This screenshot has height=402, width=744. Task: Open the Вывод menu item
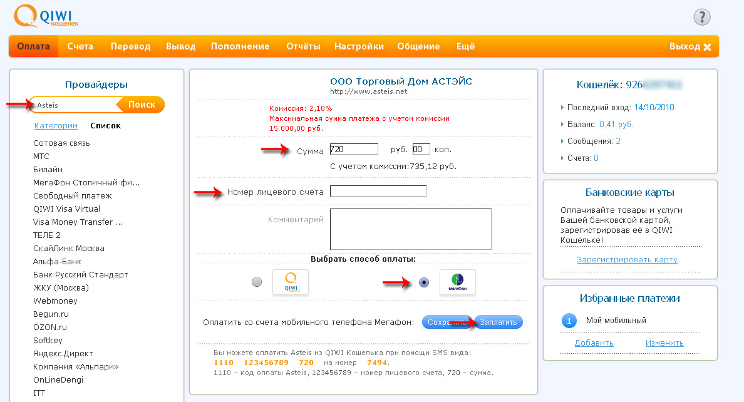click(x=181, y=46)
